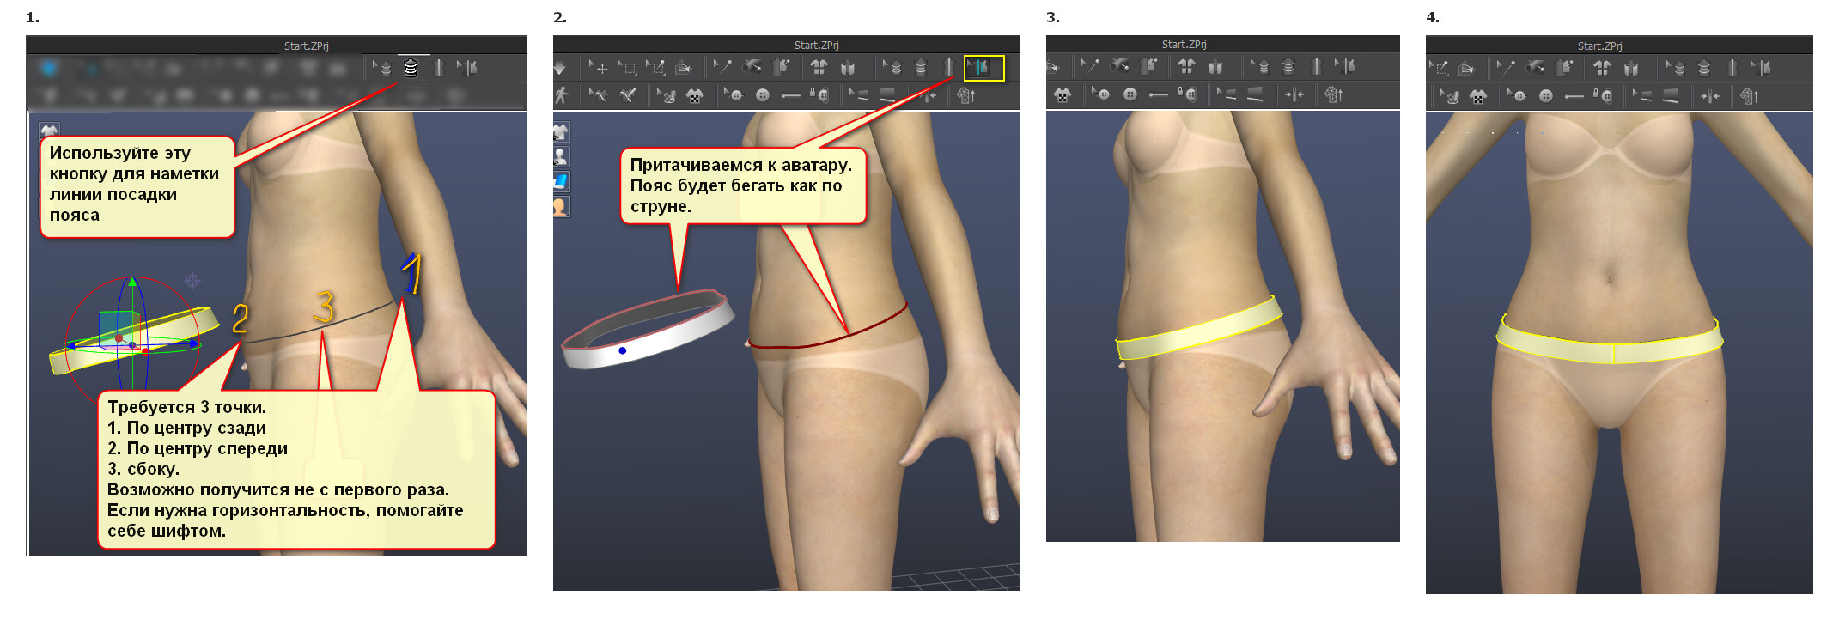This screenshot has width=1839, height=620.
Task: Click the mesh garment up-arrow icon in step 2
Action: pos(966,95)
